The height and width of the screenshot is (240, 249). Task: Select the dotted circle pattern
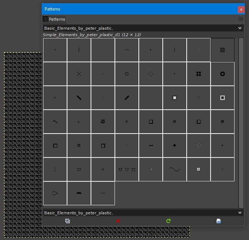coord(151,74)
